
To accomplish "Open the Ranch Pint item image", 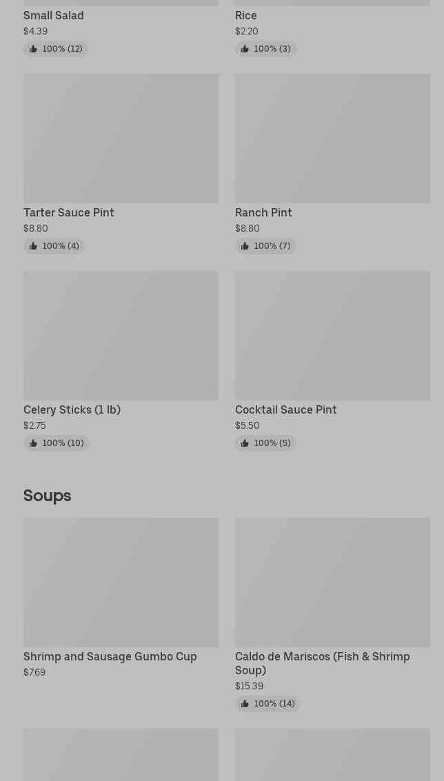I will (x=332, y=139).
